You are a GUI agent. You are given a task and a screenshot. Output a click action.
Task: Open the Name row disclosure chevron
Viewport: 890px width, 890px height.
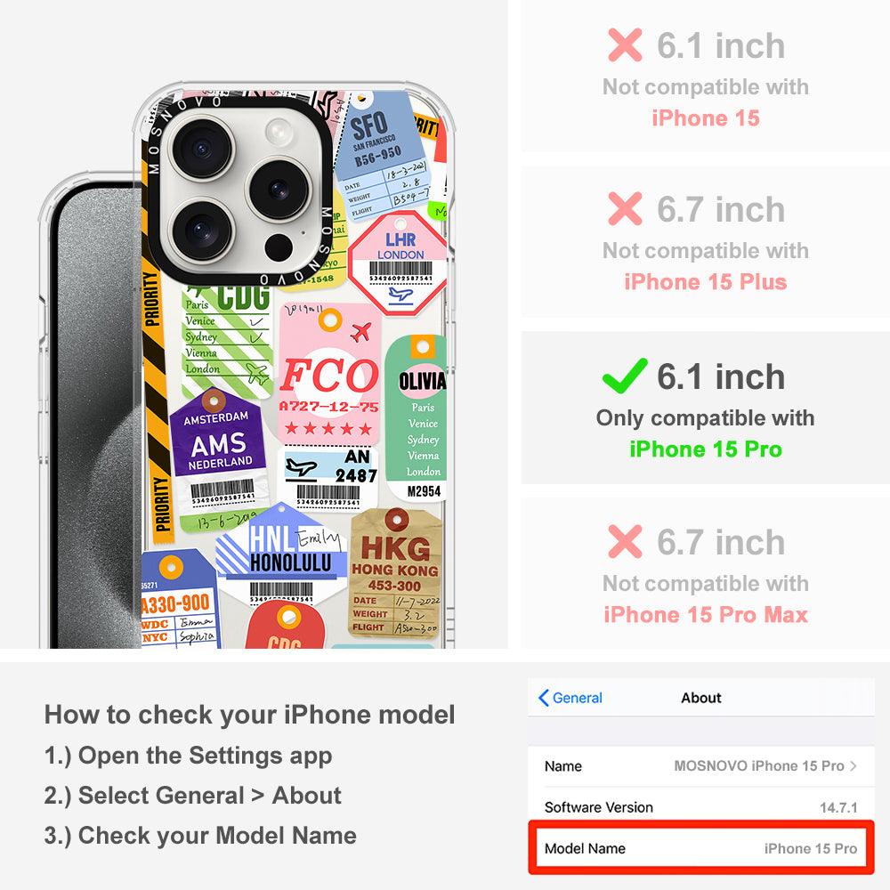click(854, 765)
